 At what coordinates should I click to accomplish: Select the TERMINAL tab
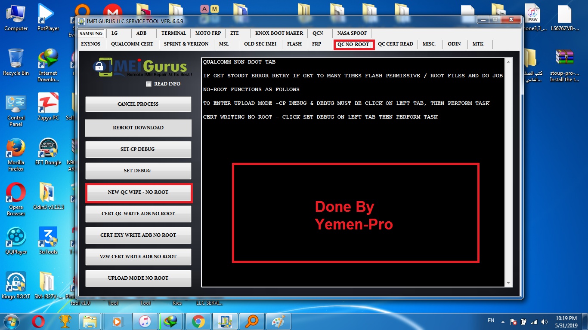173,33
